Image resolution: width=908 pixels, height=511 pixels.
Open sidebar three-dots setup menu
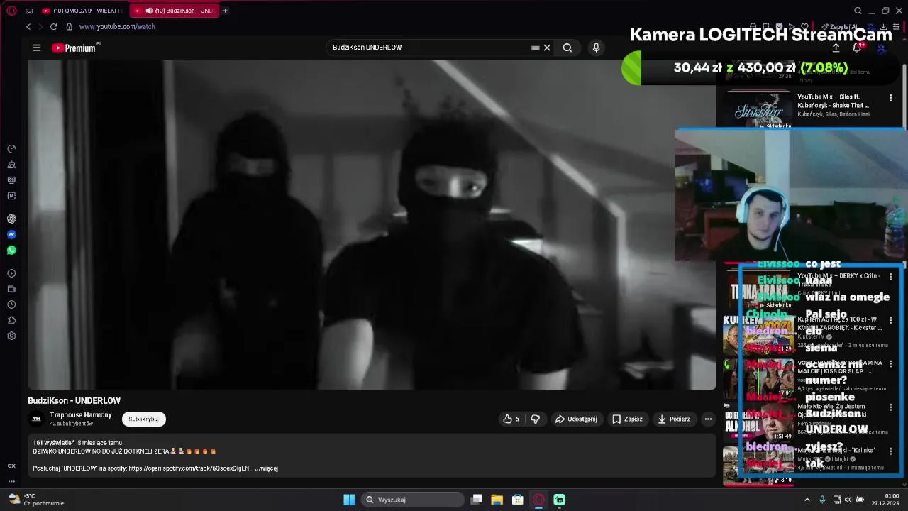[x=11, y=481]
